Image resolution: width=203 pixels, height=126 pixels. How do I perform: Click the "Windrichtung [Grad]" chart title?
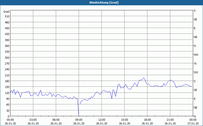coord(104,3)
